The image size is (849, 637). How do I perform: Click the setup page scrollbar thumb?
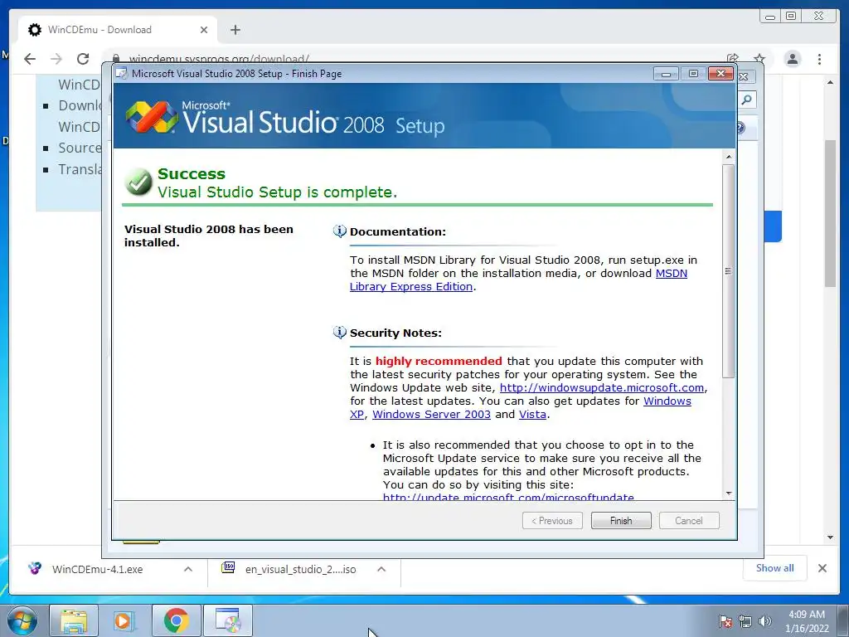(x=728, y=271)
